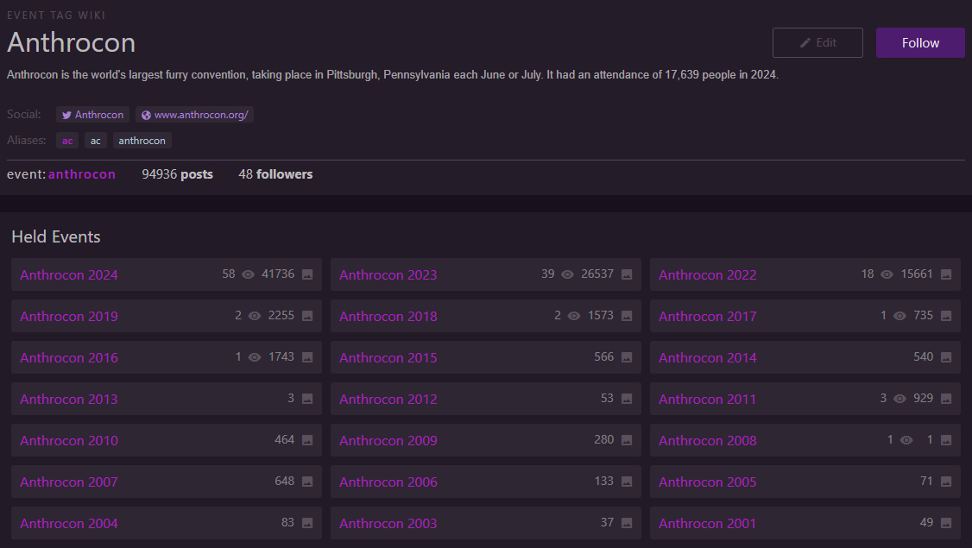Click the Edit button with pencil
This screenshot has width=972, height=548.
tap(817, 42)
